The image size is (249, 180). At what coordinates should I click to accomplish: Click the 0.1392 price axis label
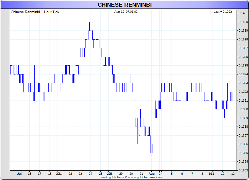[243, 92]
